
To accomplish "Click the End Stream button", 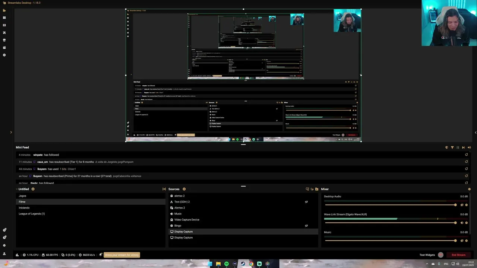I will (458, 255).
